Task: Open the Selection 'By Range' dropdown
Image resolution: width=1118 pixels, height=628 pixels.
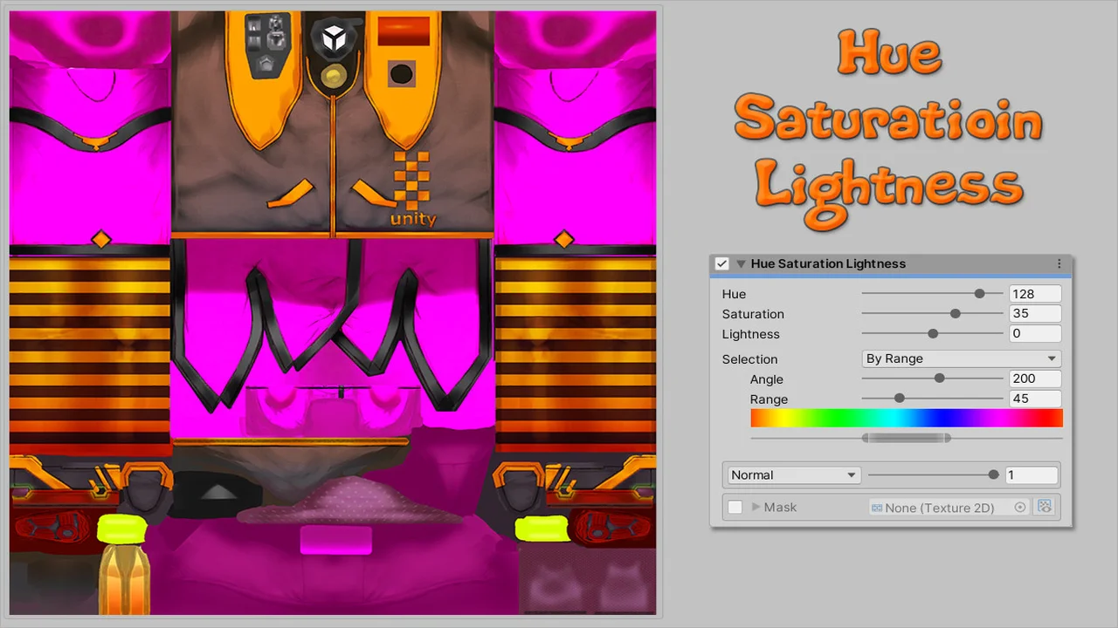Action: [961, 358]
